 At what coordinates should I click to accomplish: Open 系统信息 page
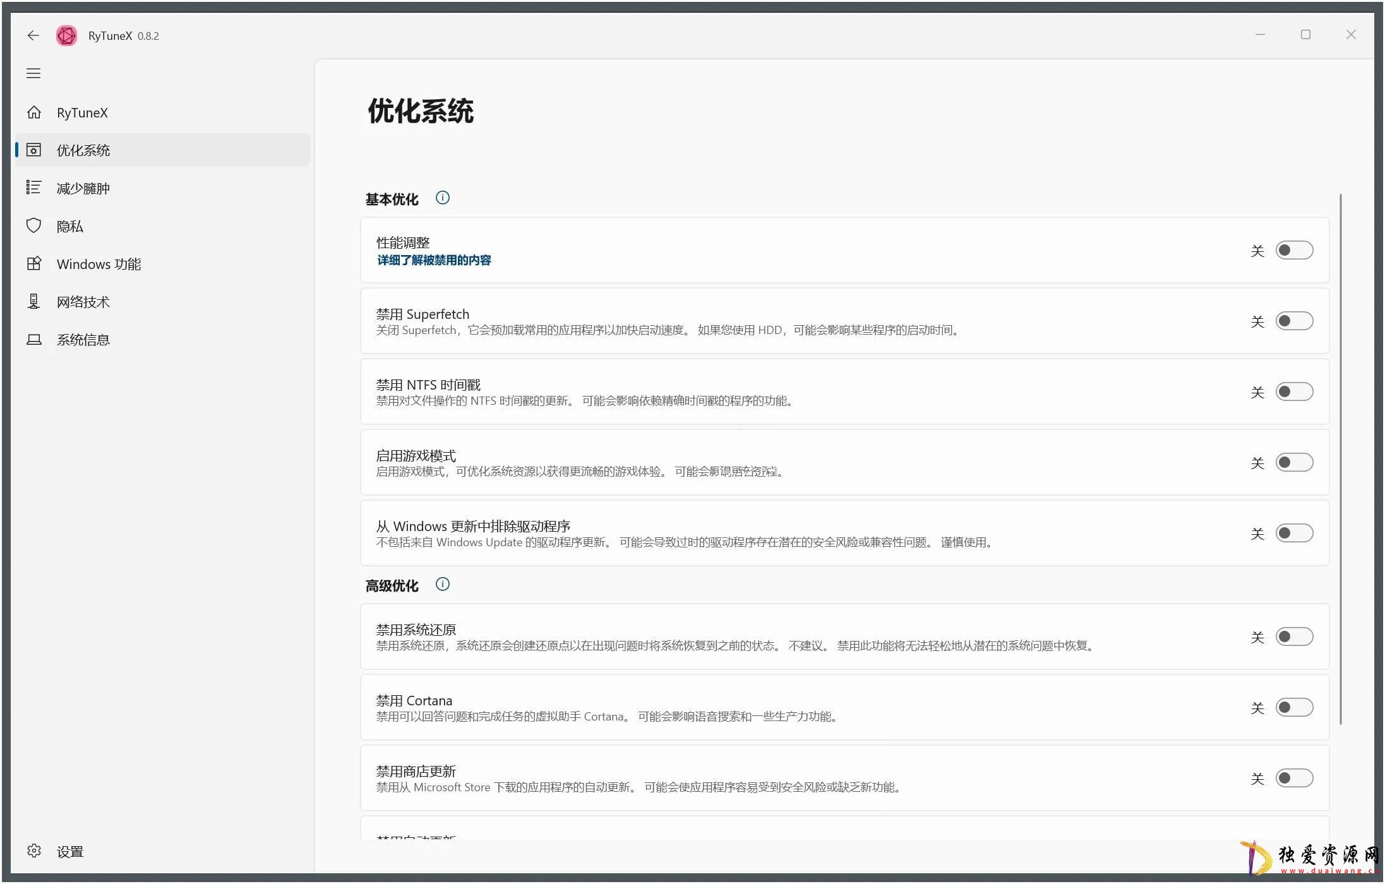point(163,339)
